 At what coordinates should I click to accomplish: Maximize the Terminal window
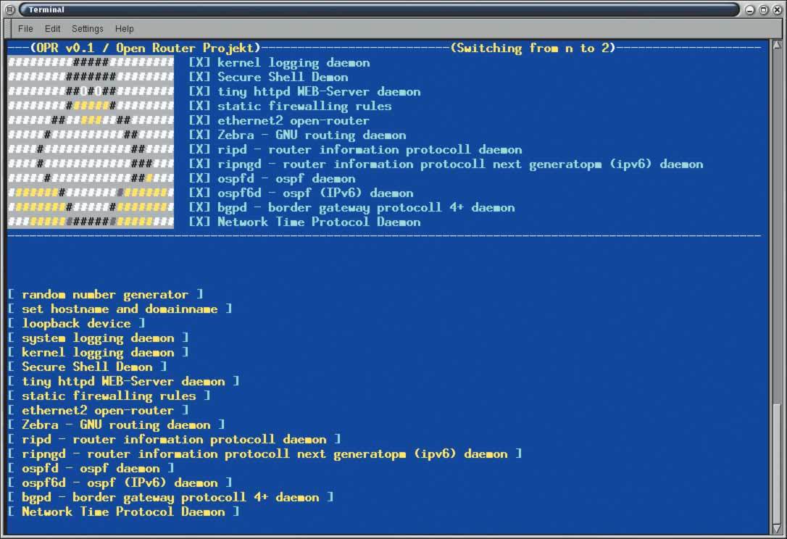tap(763, 9)
